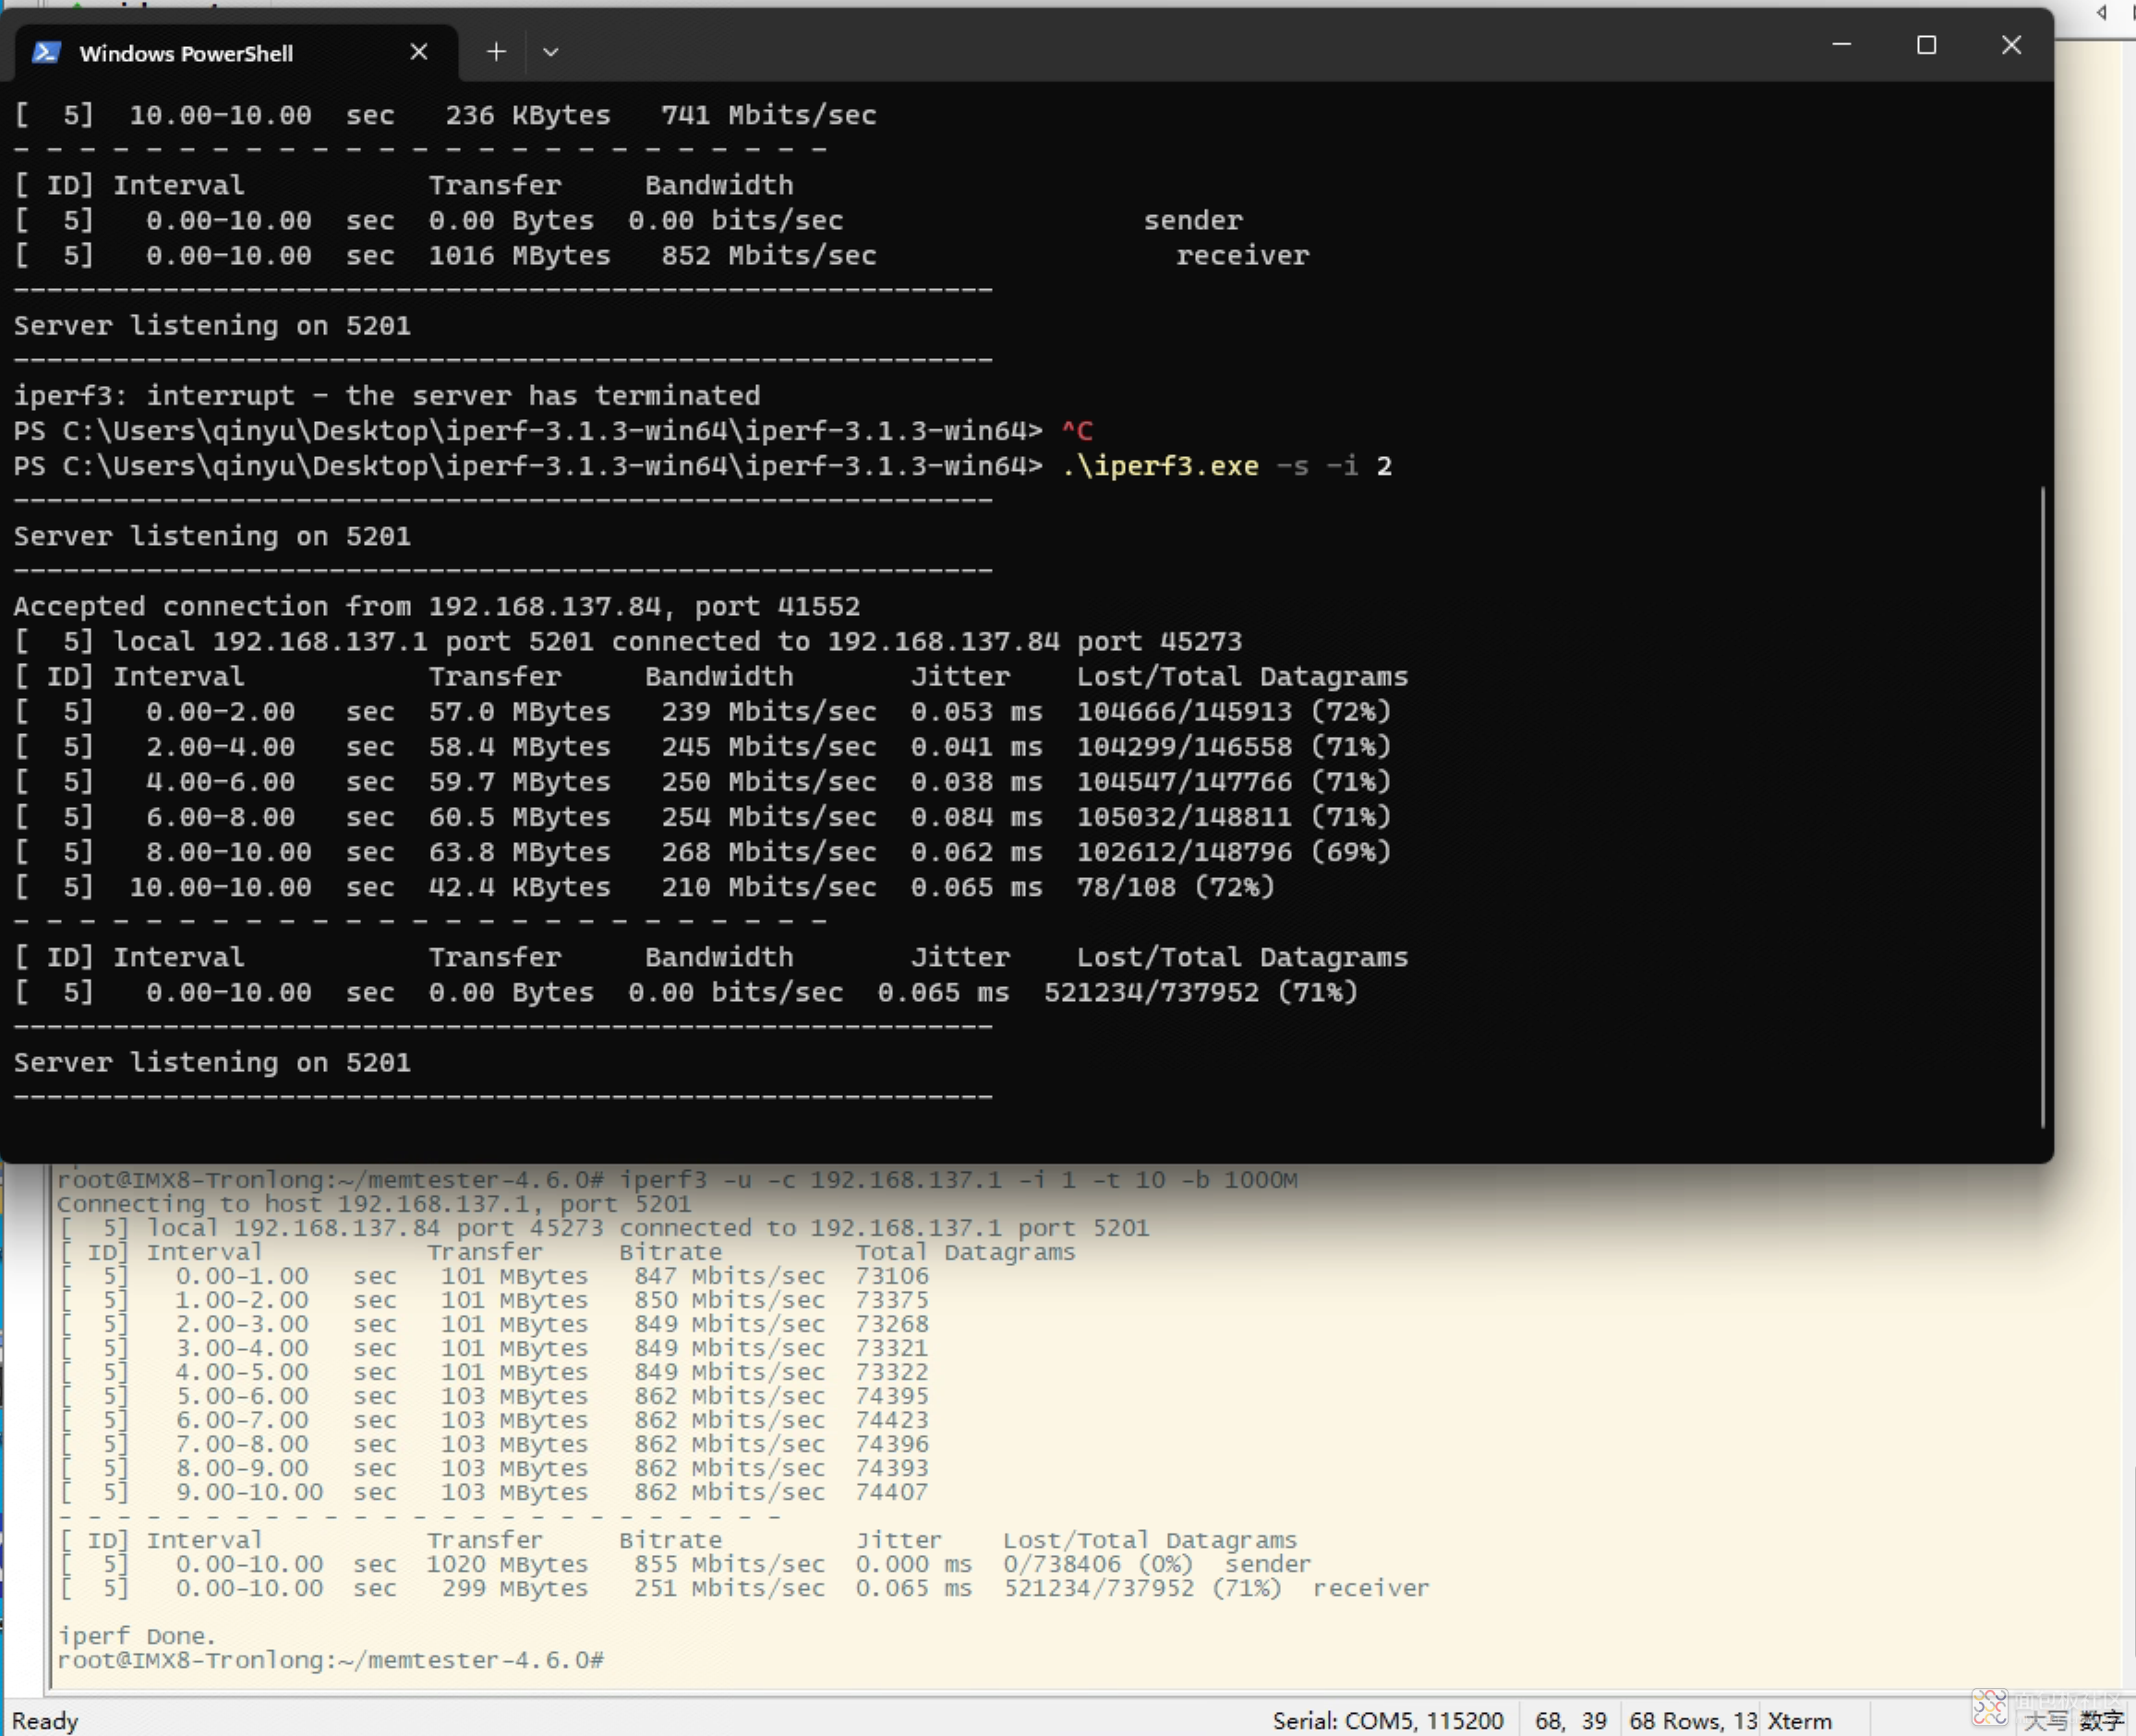Click "1016 MBytes" in PowerShell summary
The image size is (2136, 1736).
[519, 256]
